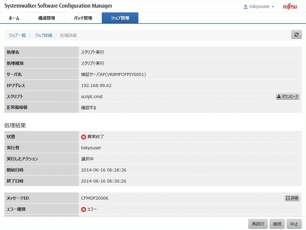Click the refresh icon button
This screenshot has width=306, height=230.
pos(296,35)
